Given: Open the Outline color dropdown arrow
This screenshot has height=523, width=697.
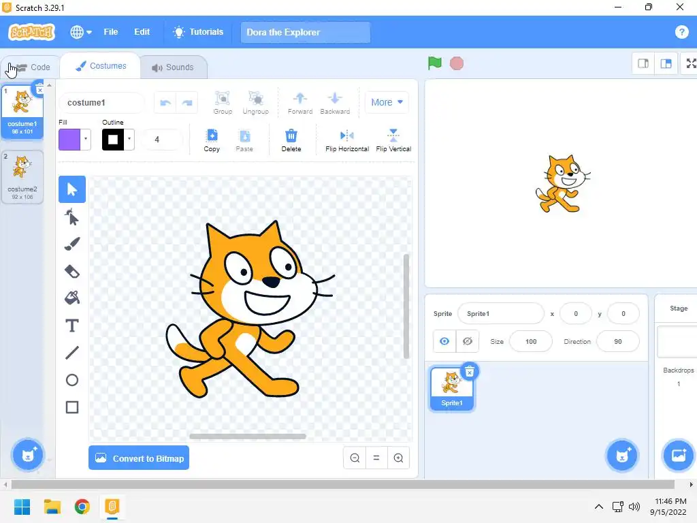Looking at the screenshot, I should coord(129,139).
